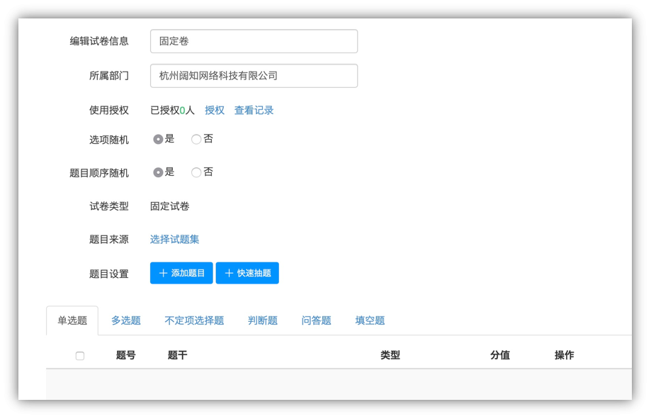Click the 操作 column header
Screen dimensions: 651x419
coord(565,355)
